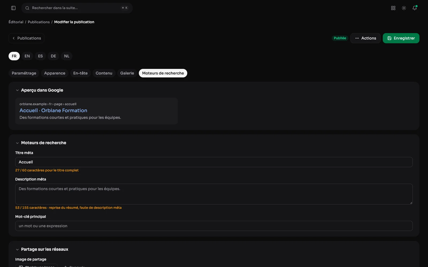Open notifications bell
This screenshot has height=267, width=428.
[415, 8]
